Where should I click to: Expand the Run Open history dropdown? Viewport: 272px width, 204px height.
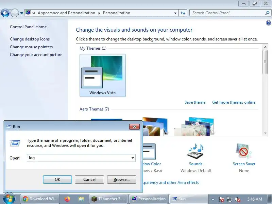pos(133,158)
